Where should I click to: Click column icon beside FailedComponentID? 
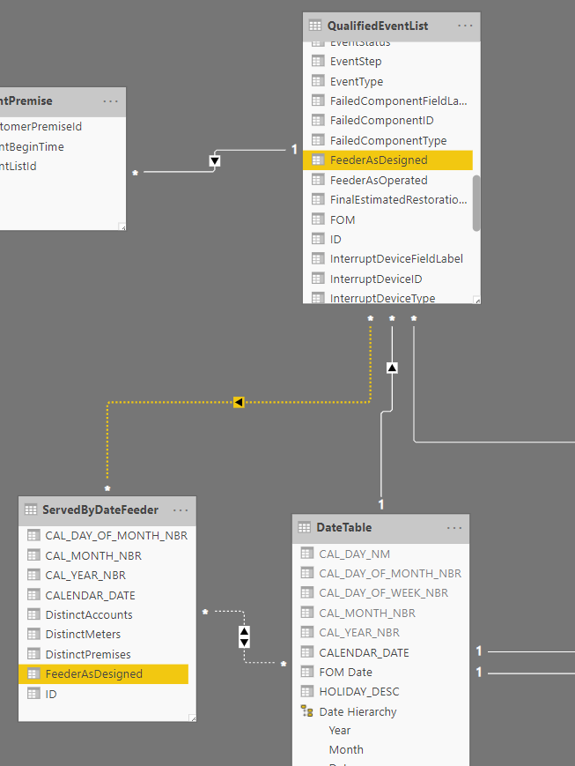tap(318, 120)
